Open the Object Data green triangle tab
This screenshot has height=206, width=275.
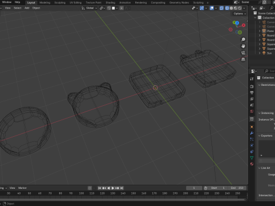(252, 158)
